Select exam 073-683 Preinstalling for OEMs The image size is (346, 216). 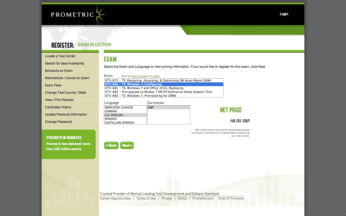(164, 96)
